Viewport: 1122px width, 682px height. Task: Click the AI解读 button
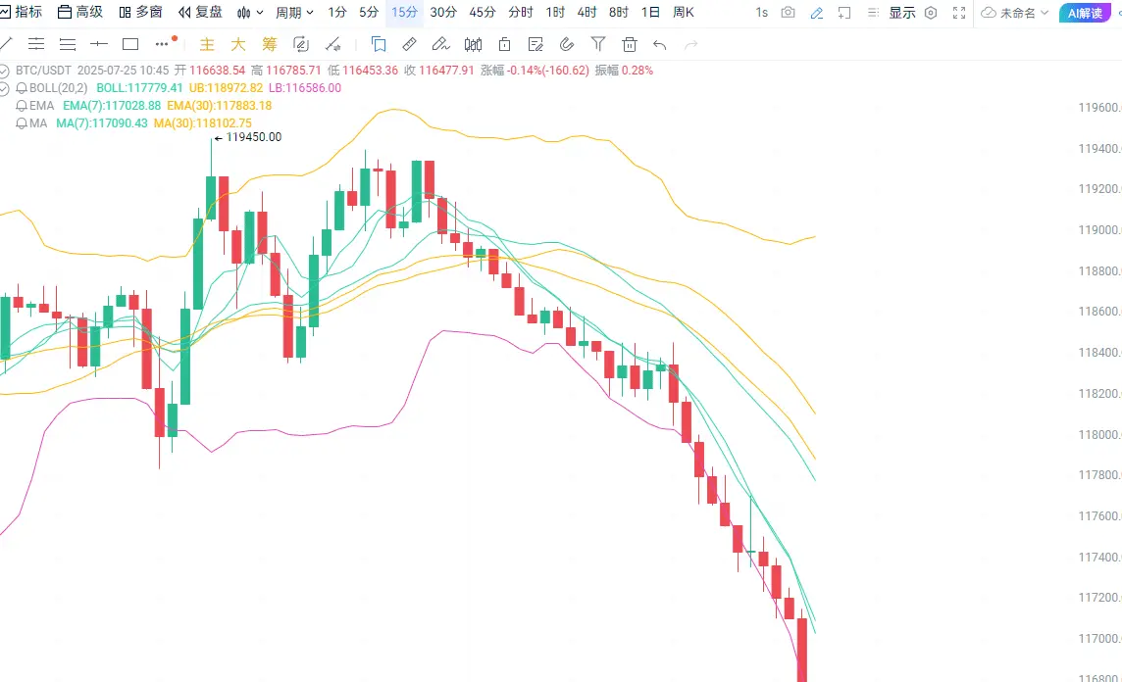click(1085, 13)
